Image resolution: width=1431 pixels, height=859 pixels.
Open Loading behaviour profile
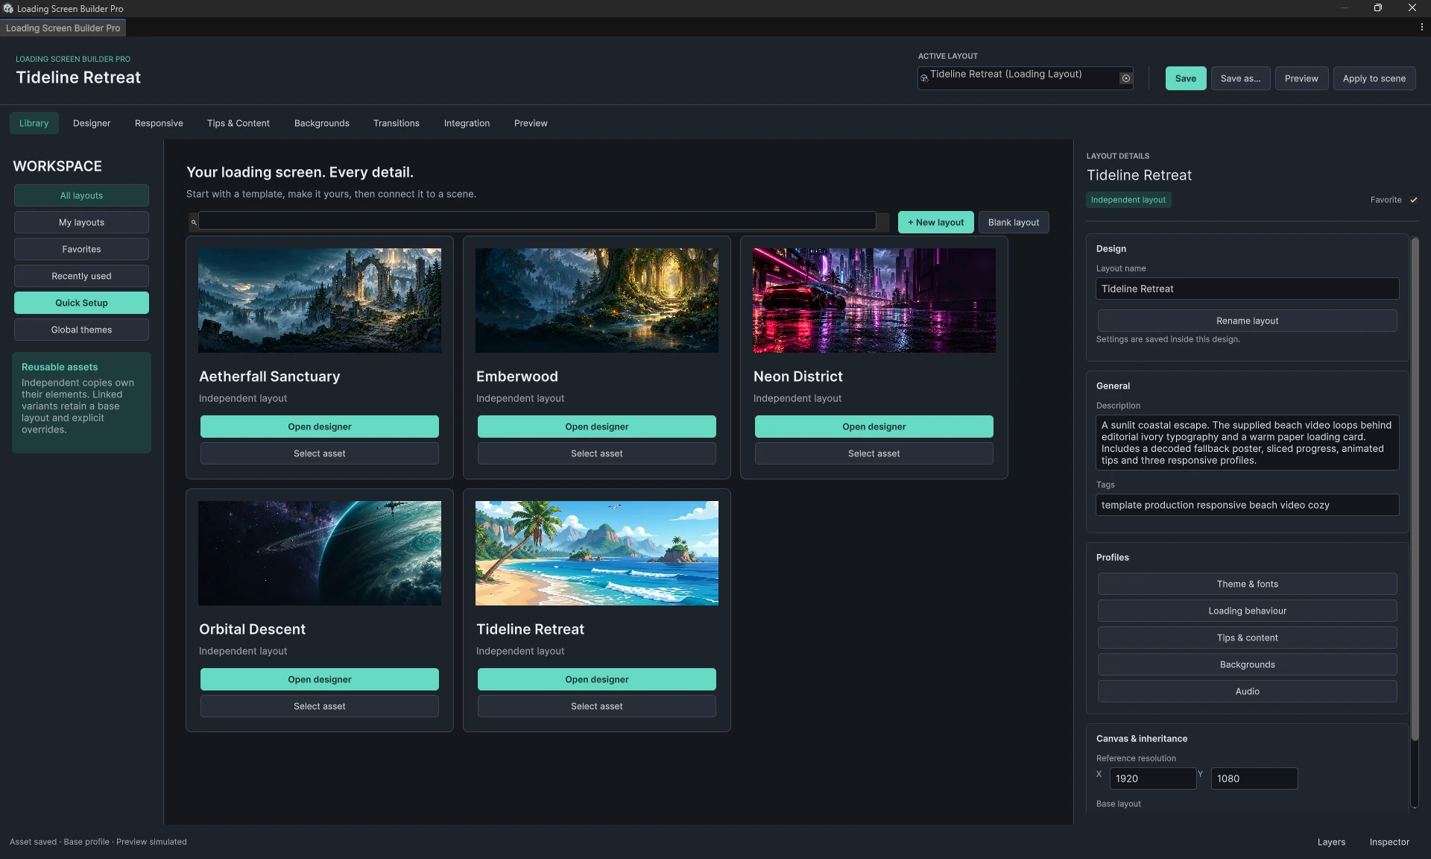(x=1248, y=611)
